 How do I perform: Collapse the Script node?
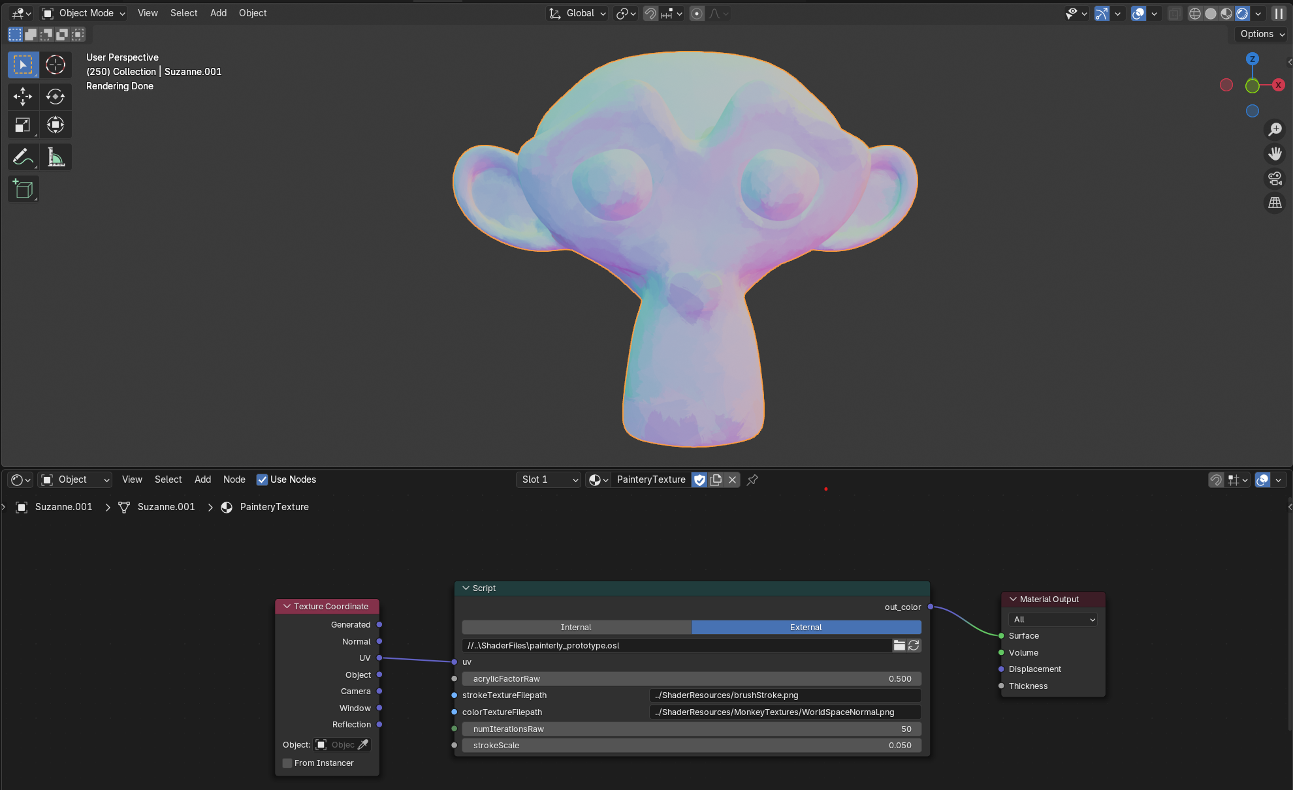pos(466,588)
